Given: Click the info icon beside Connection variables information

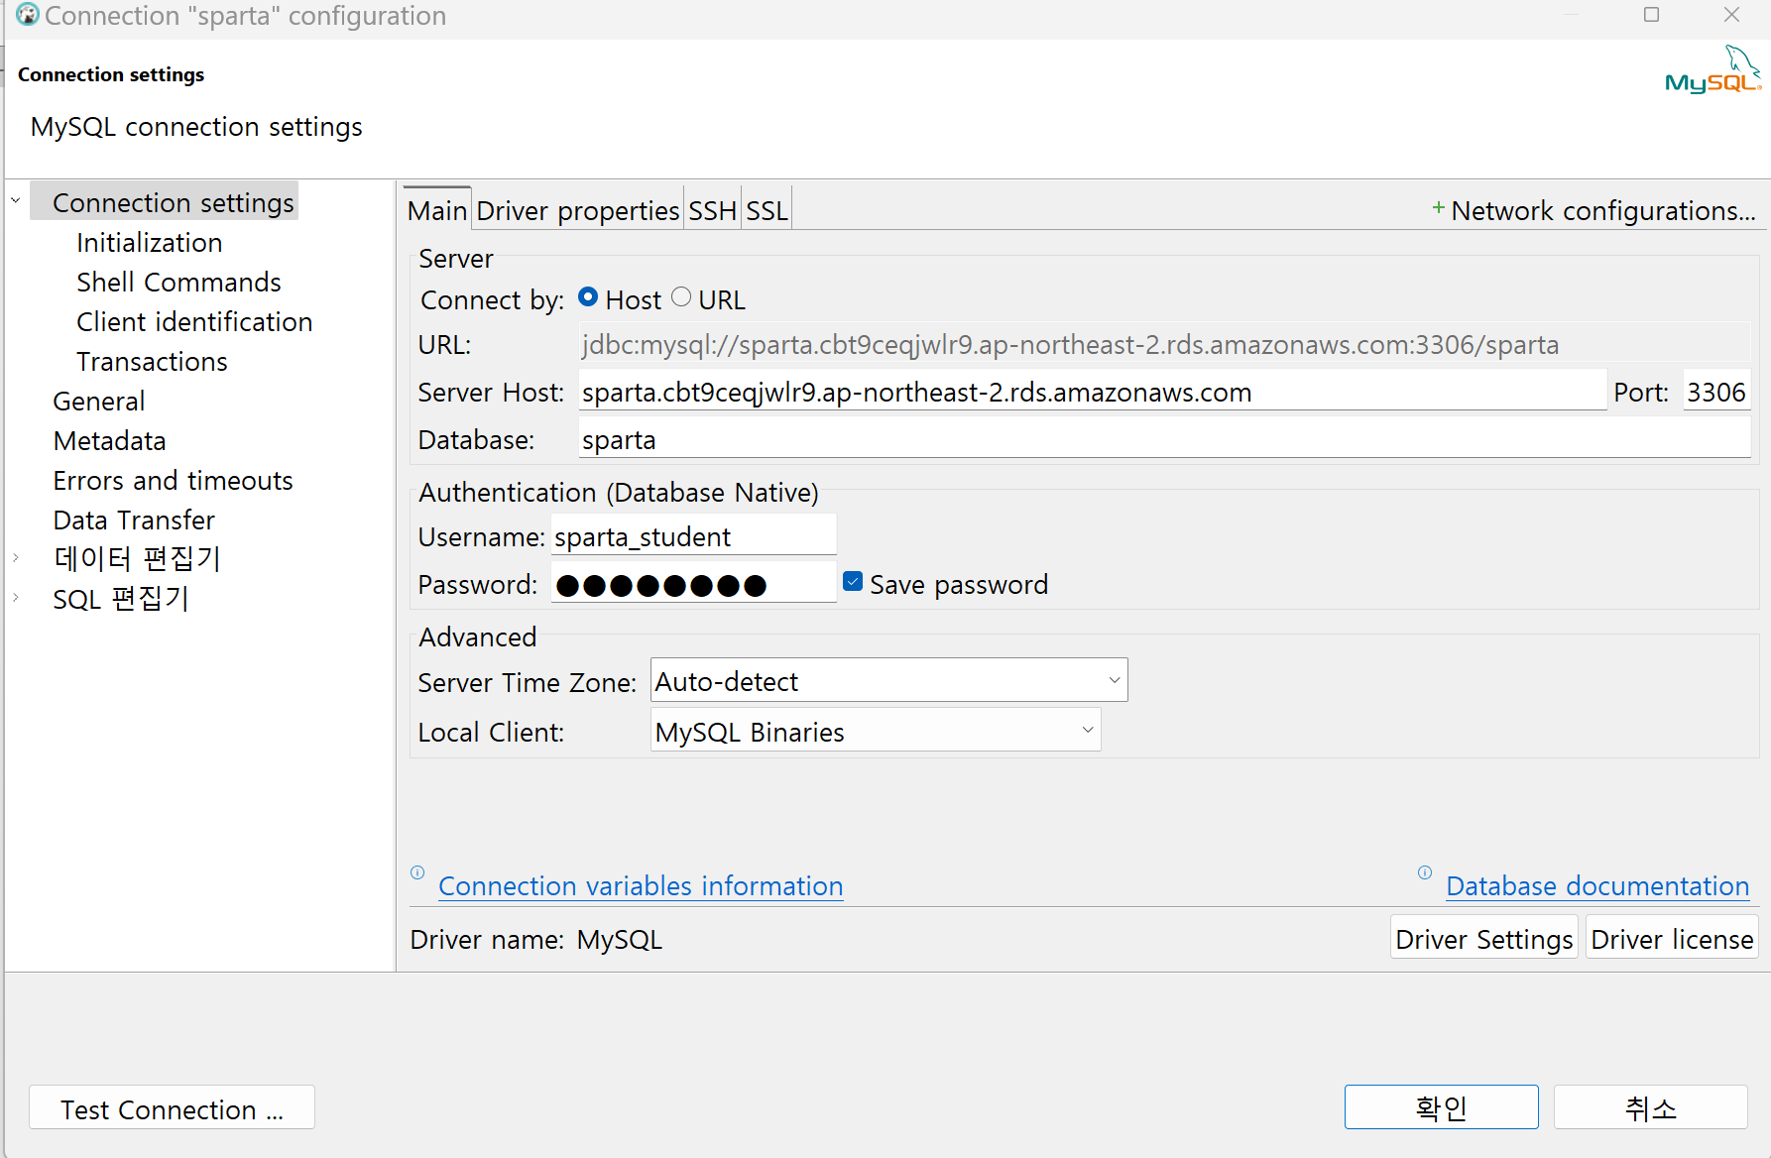Looking at the screenshot, I should point(417,872).
